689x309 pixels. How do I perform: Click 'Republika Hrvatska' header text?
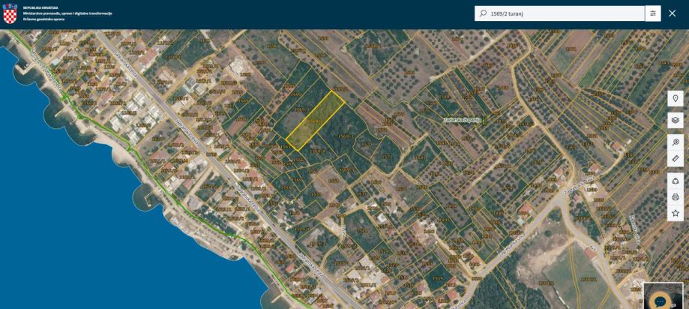40,8
